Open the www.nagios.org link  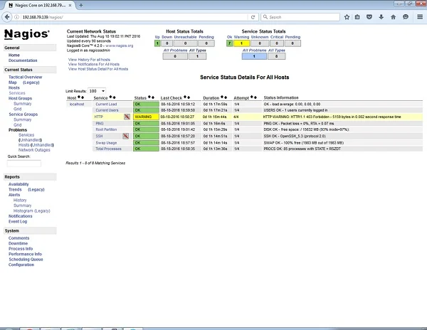click(x=120, y=46)
